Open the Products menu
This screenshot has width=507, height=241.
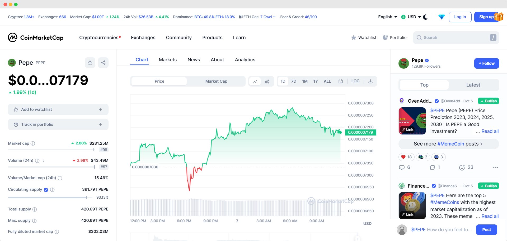tap(212, 38)
